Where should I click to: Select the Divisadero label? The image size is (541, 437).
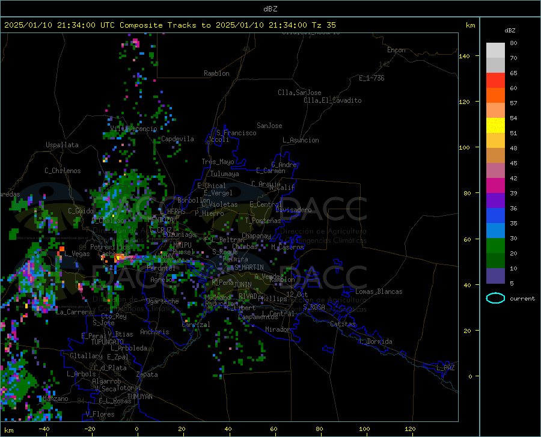click(x=293, y=210)
